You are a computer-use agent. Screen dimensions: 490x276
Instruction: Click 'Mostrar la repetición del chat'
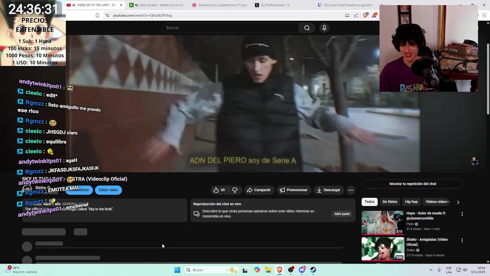pyautogui.click(x=413, y=184)
